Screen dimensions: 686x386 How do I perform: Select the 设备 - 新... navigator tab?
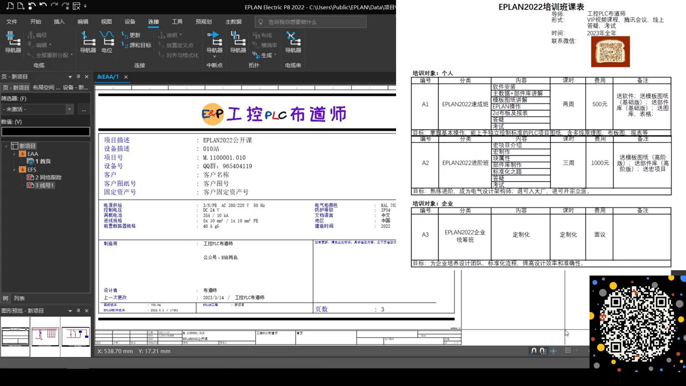[x=74, y=87]
